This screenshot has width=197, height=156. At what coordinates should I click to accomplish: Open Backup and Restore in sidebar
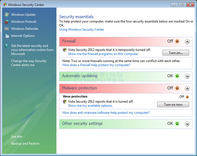25,144
